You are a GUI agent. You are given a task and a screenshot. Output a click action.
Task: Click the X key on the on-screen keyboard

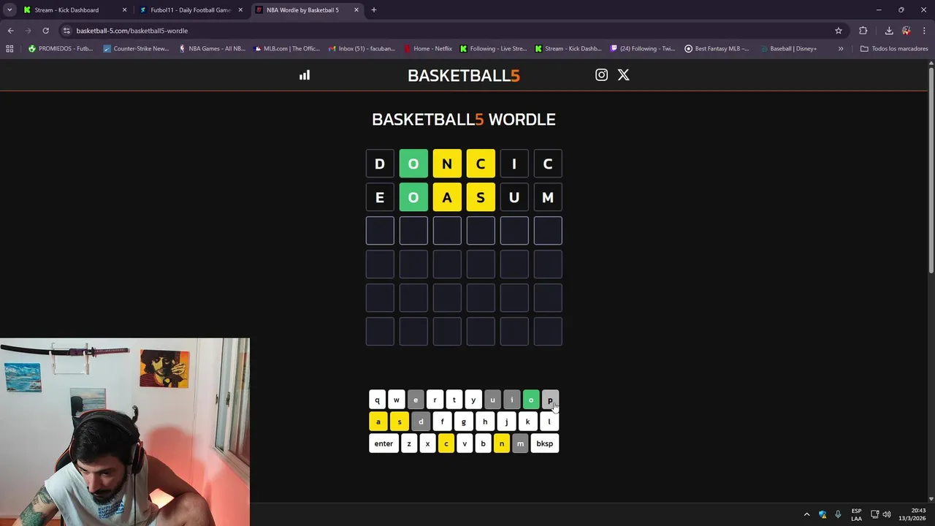[427, 443]
